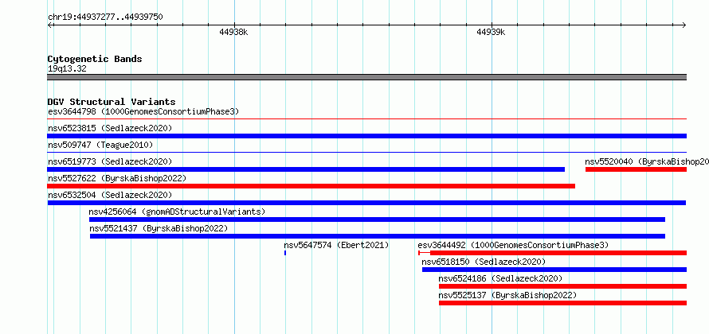
Task: Select the nsv5525137 red variant bar
Action: 562,303
